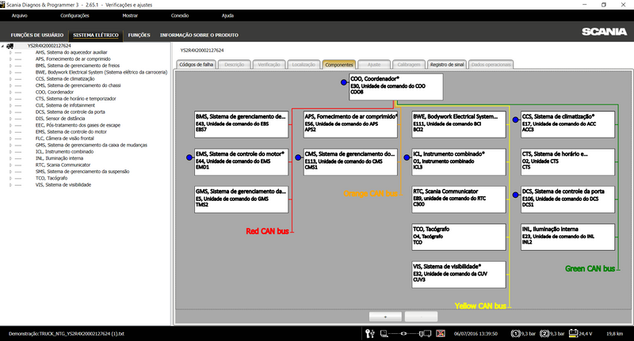The image size is (634, 341).
Task: Click the computer icon in the status bar
Action: click(384, 333)
